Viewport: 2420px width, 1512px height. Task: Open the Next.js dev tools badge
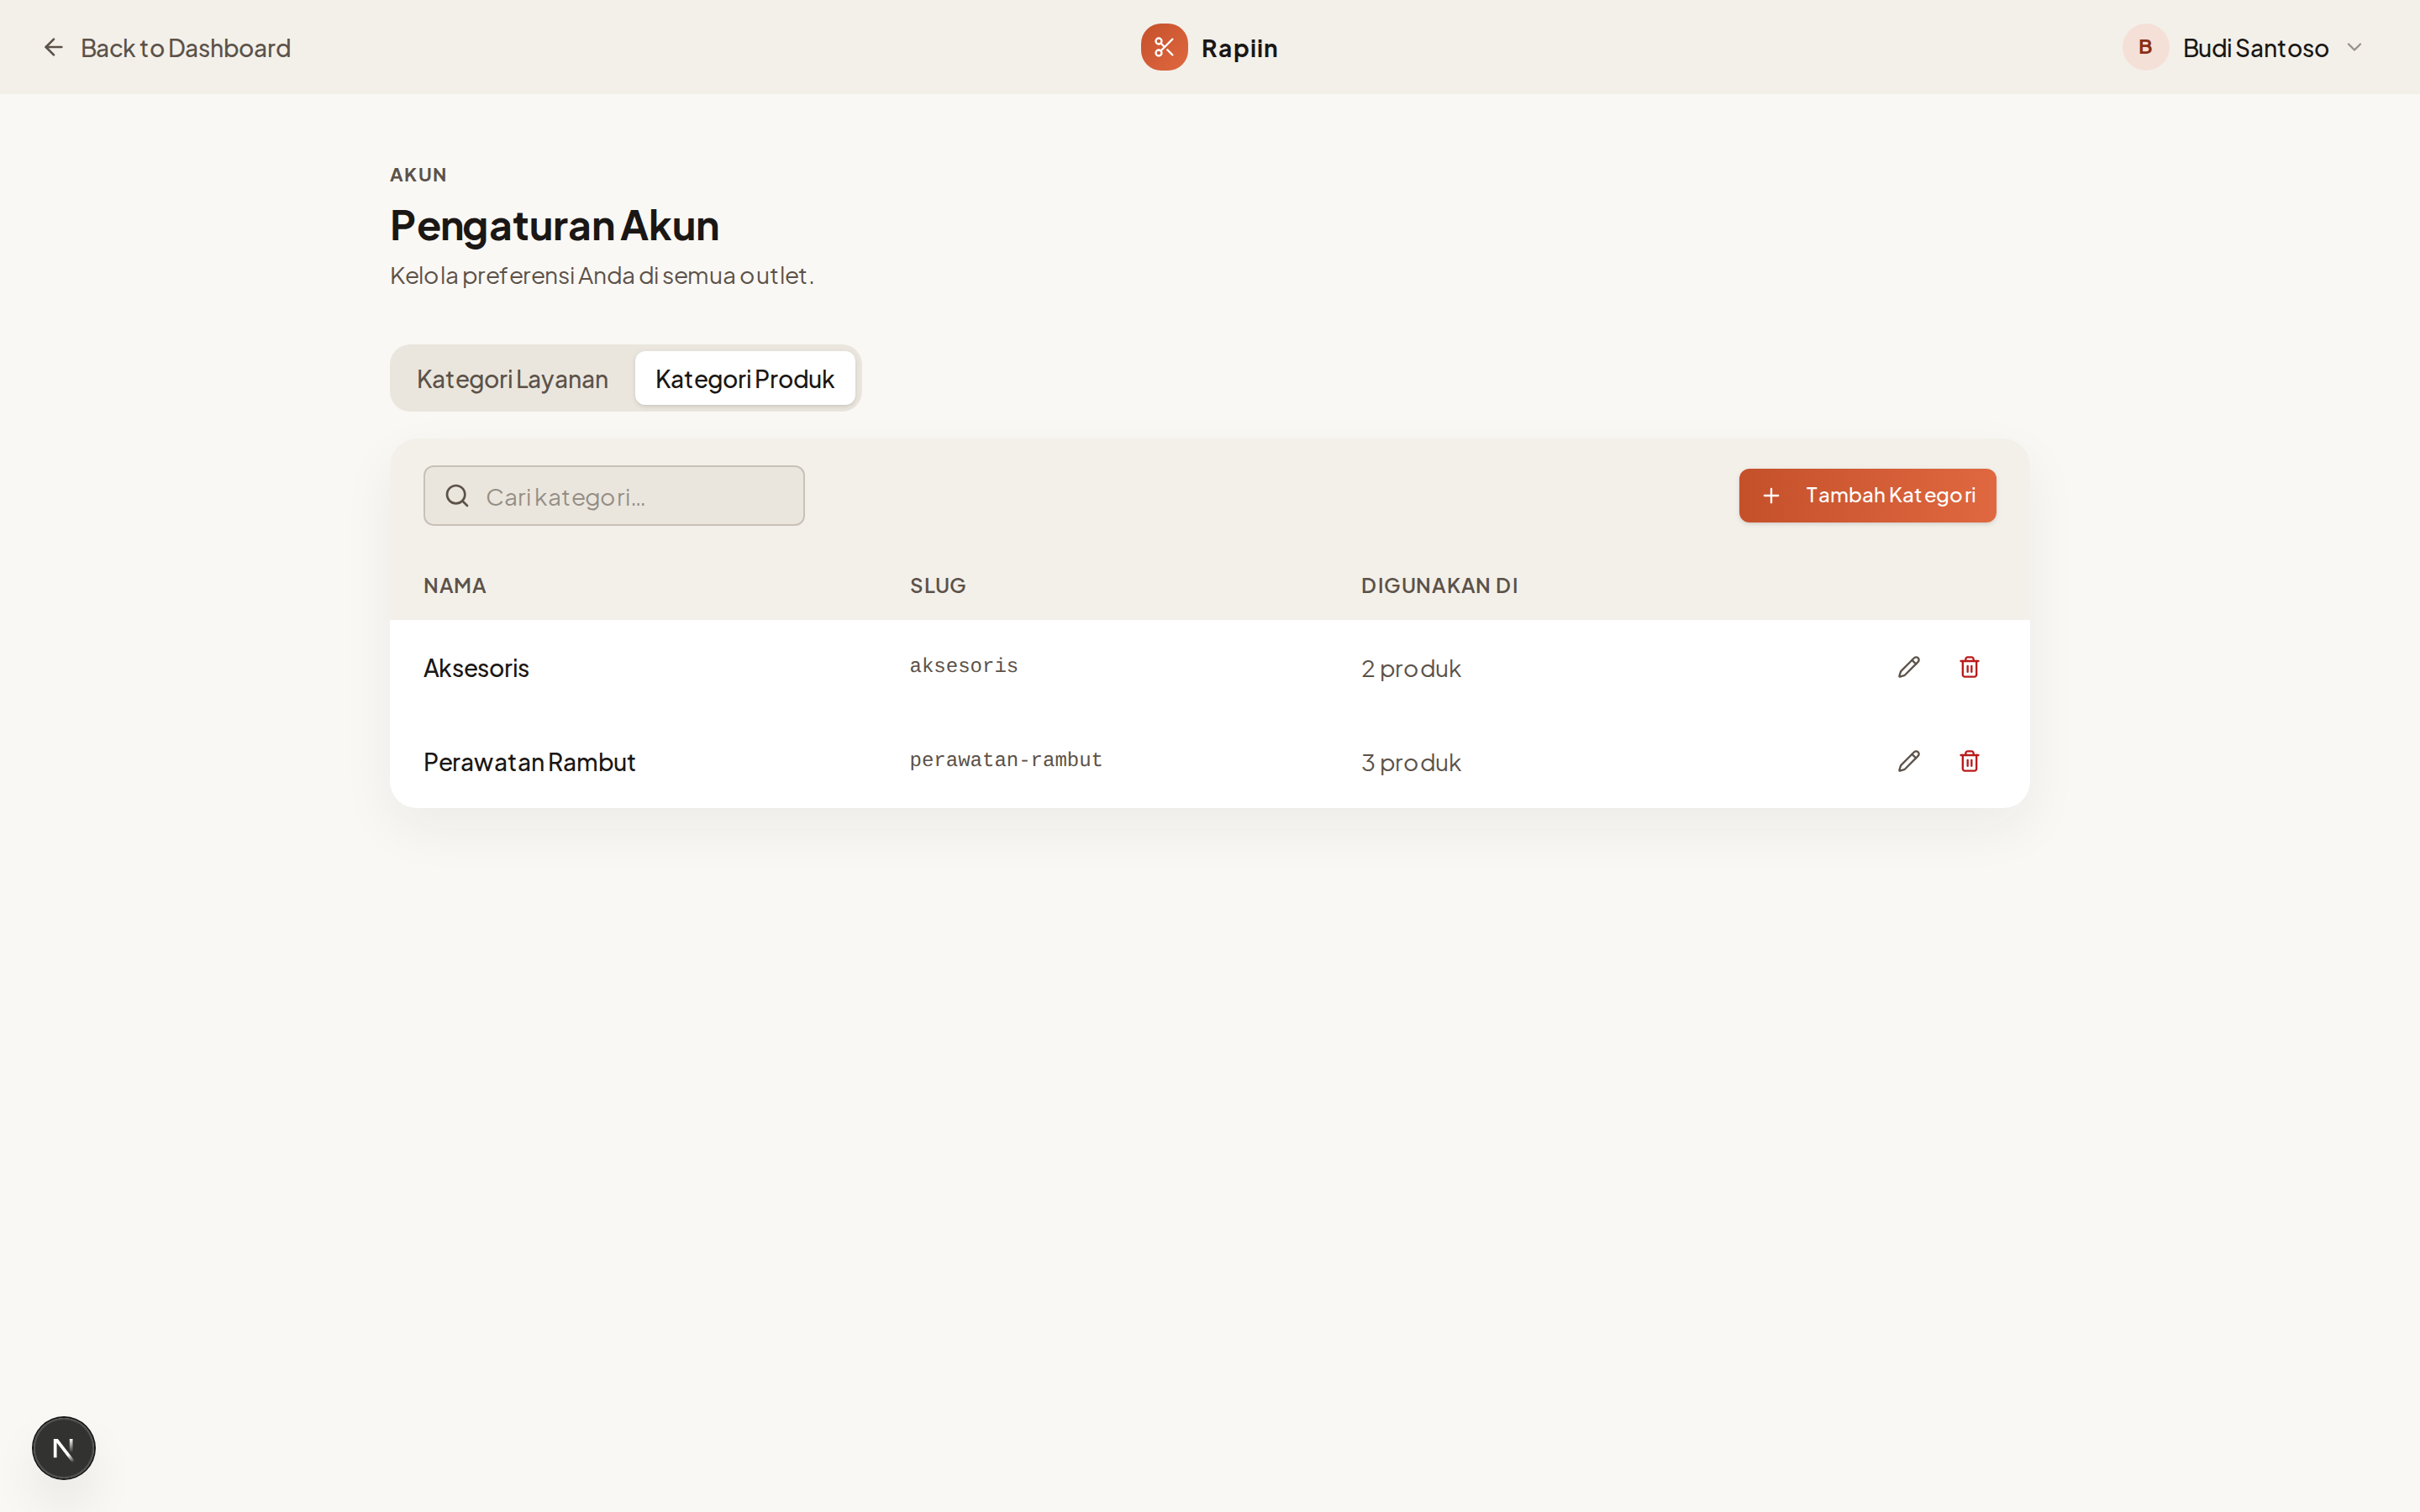click(63, 1447)
